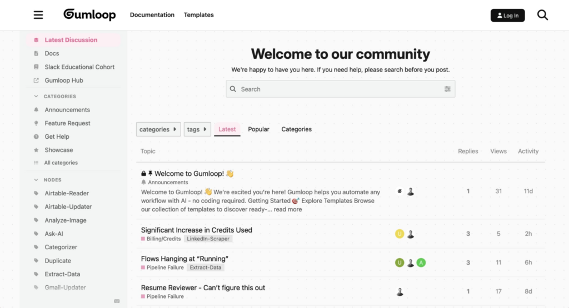Image resolution: width=569 pixels, height=308 pixels.
Task: Click the magnifier search icon in header
Action: pyautogui.click(x=542, y=15)
